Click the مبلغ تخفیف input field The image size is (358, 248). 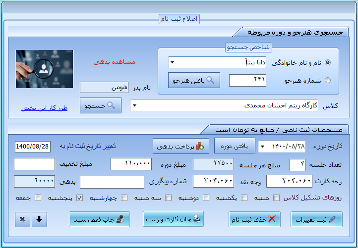click(34, 164)
